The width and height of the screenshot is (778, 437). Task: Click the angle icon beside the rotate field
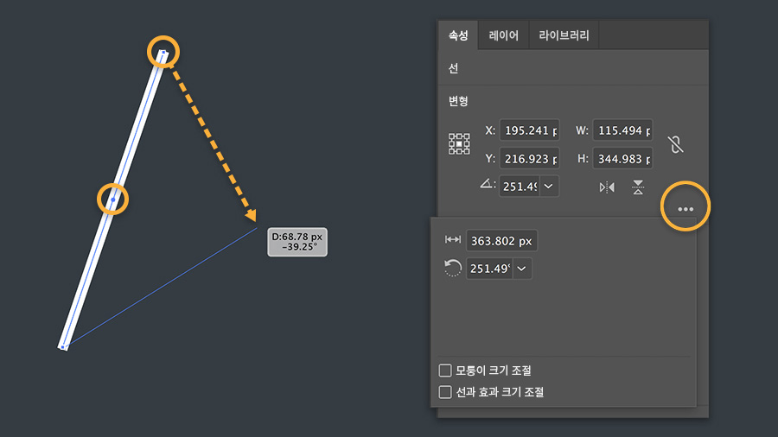click(488, 186)
